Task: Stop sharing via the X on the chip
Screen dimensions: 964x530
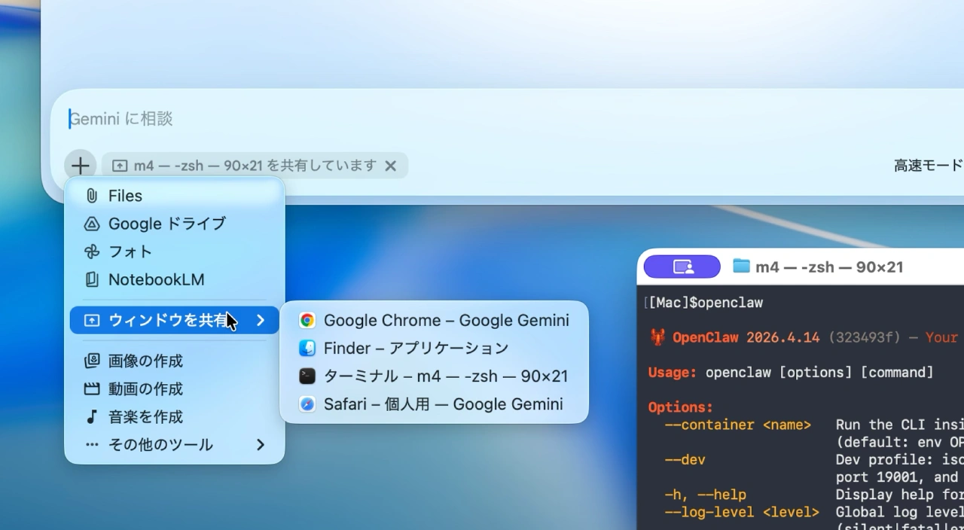Action: click(x=390, y=166)
